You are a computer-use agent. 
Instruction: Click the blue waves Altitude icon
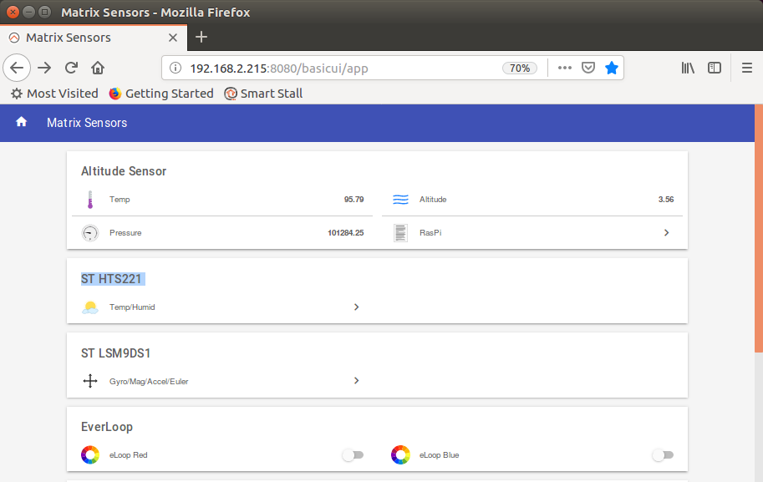[400, 200]
